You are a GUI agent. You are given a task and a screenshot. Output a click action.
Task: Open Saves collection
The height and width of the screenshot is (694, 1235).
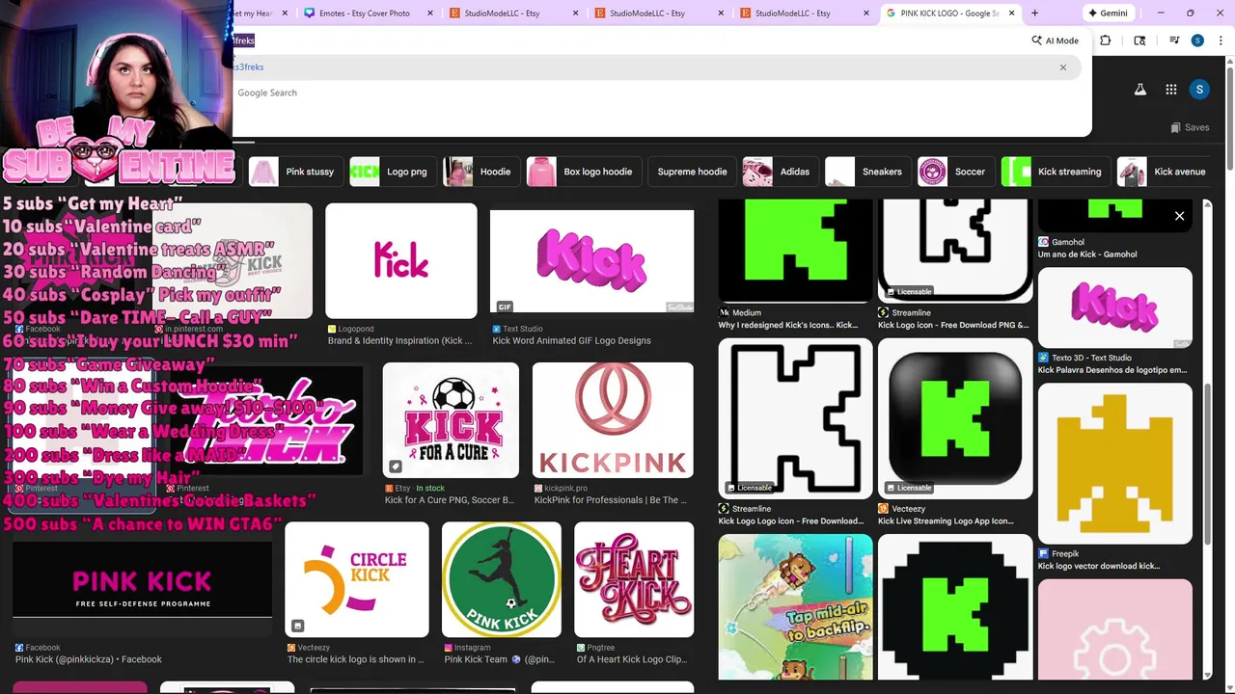[1190, 127]
